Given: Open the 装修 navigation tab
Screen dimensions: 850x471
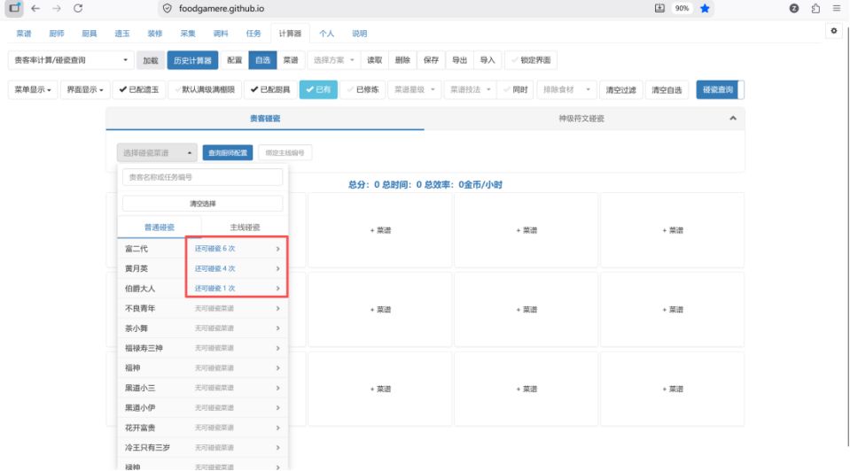Looking at the screenshot, I should pos(155,34).
